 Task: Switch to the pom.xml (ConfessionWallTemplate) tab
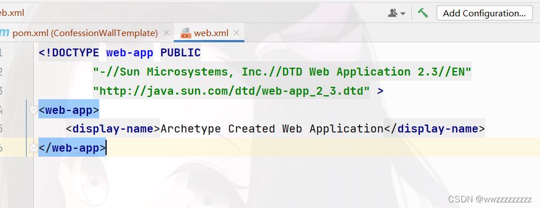(x=85, y=33)
